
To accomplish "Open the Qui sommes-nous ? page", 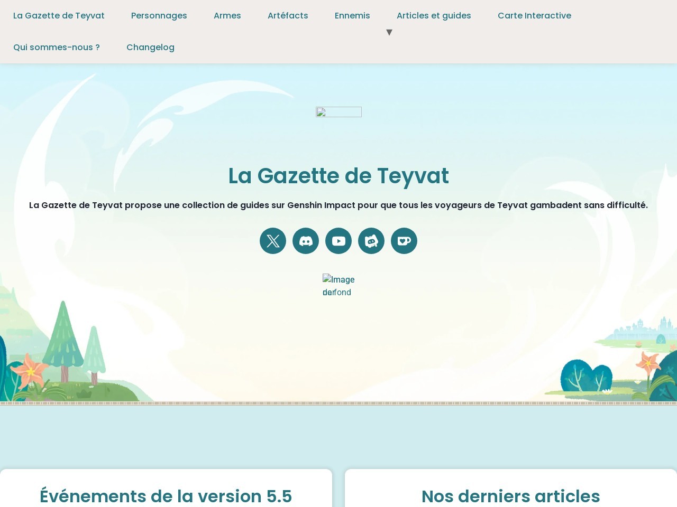I will 57,48.
